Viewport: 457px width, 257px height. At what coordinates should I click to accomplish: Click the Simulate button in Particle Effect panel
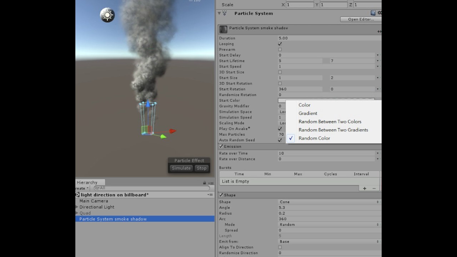click(181, 168)
